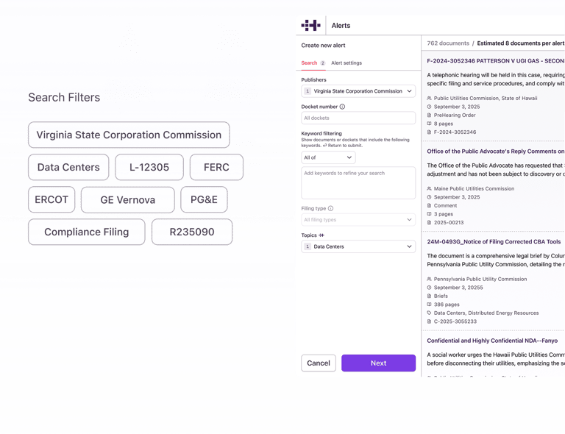The width and height of the screenshot is (565, 434).
Task: Click the tag icon beside Data Centers, Distributed Energy Resources
Action: tap(430, 313)
